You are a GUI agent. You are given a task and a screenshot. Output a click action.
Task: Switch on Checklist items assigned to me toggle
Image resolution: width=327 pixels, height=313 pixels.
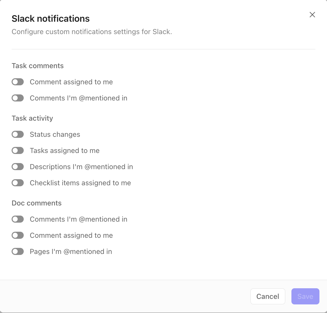coord(18,183)
